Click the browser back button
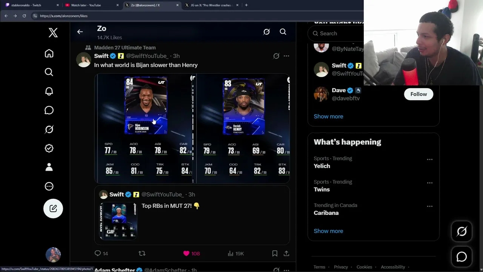Image resolution: width=483 pixels, height=272 pixels. (x=6, y=16)
